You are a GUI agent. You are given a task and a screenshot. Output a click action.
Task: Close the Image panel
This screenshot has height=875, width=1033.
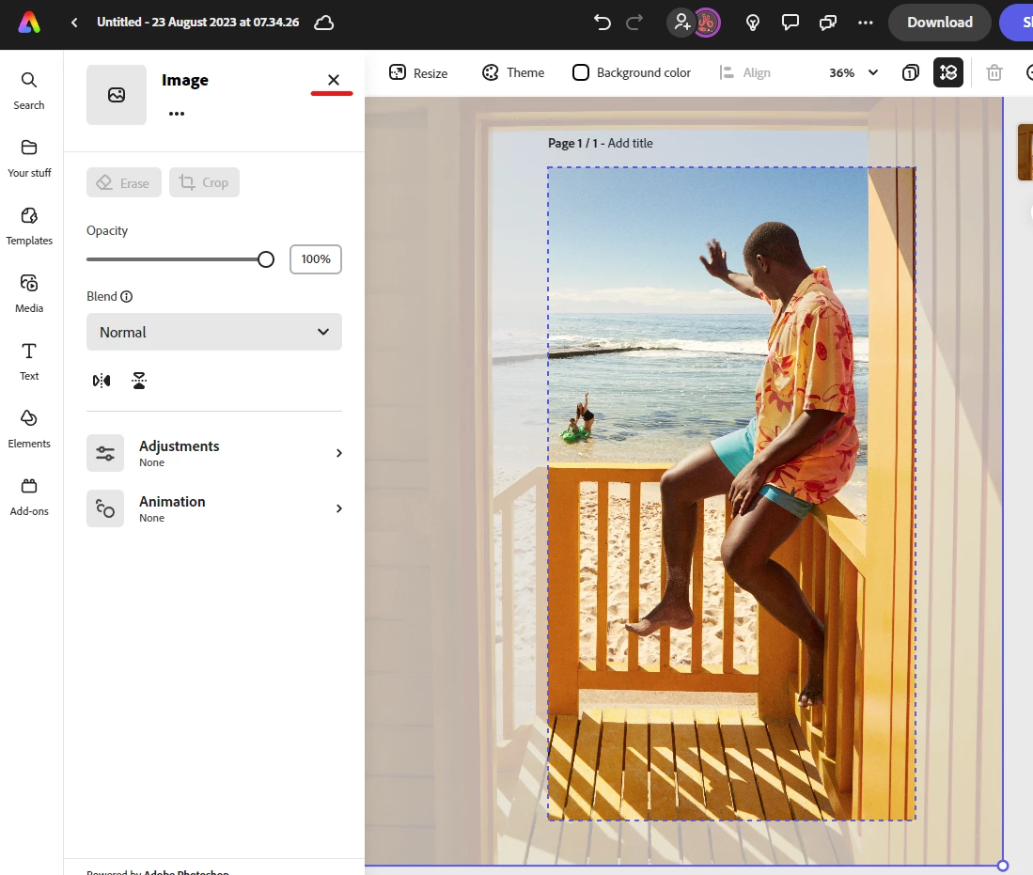[x=334, y=81]
